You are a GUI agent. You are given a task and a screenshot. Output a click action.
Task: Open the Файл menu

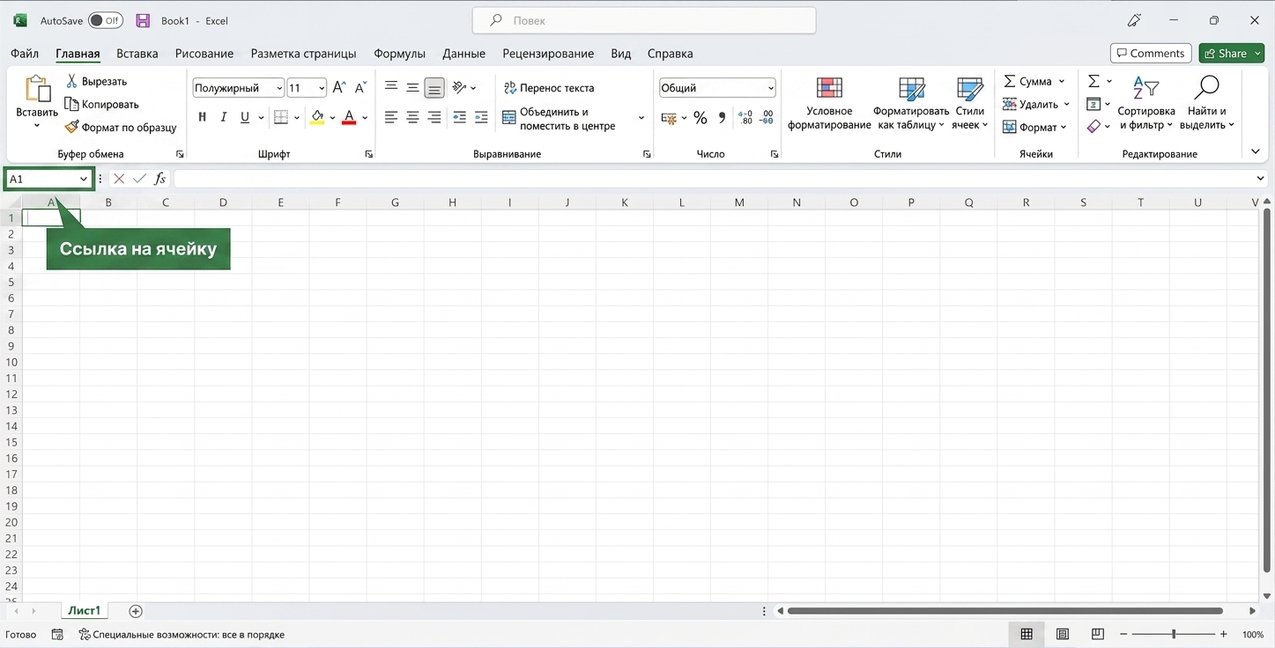tap(25, 54)
